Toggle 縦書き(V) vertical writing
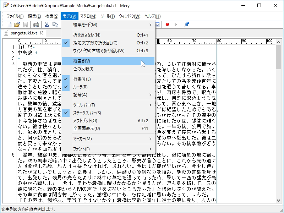Viewport: 284px width, 213px height. tap(108, 61)
